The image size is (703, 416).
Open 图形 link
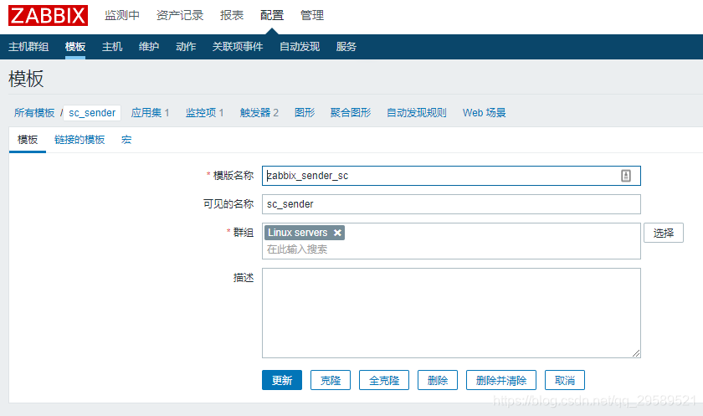pos(305,112)
